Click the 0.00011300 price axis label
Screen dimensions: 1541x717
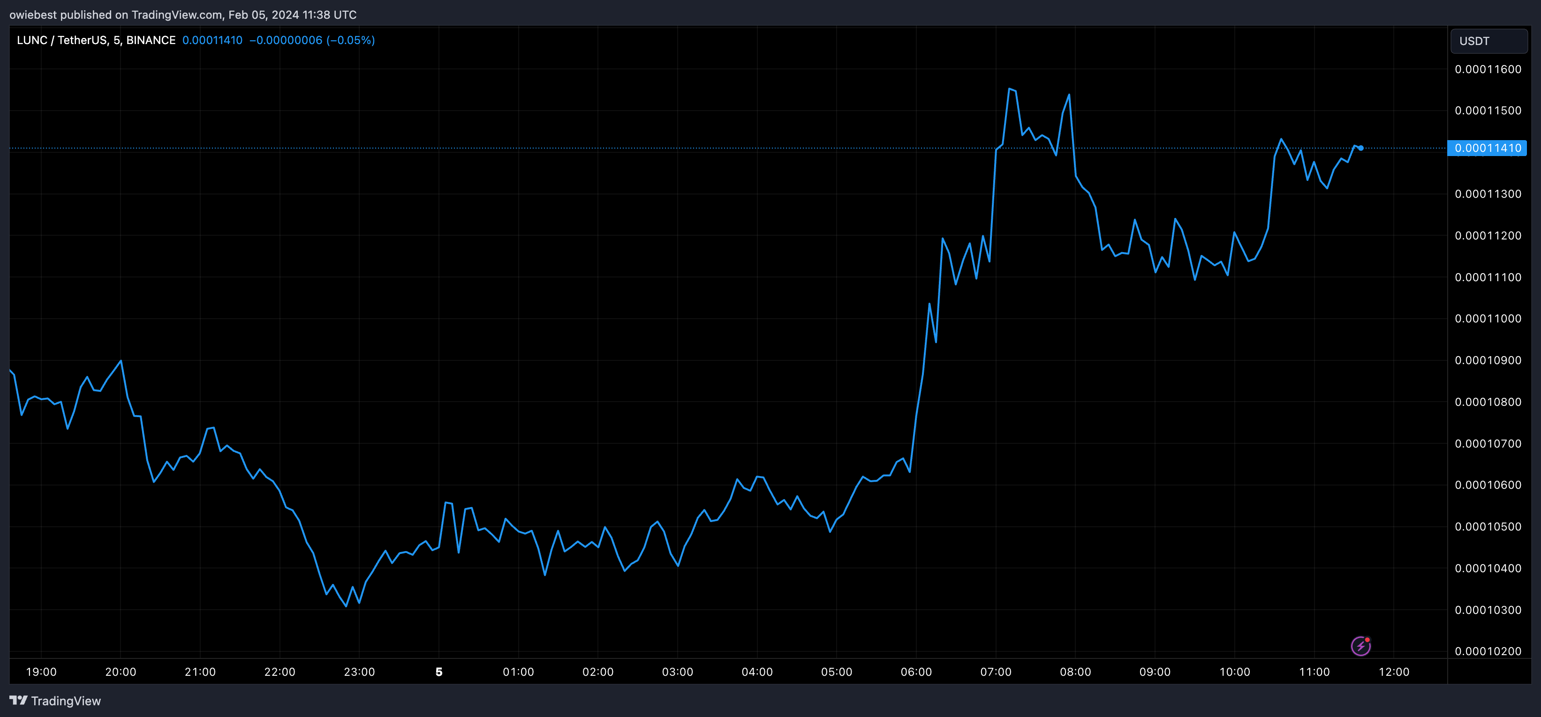coord(1488,194)
